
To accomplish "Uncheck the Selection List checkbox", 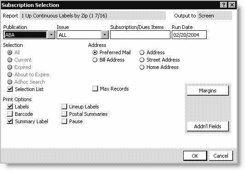I will [x=10, y=89].
